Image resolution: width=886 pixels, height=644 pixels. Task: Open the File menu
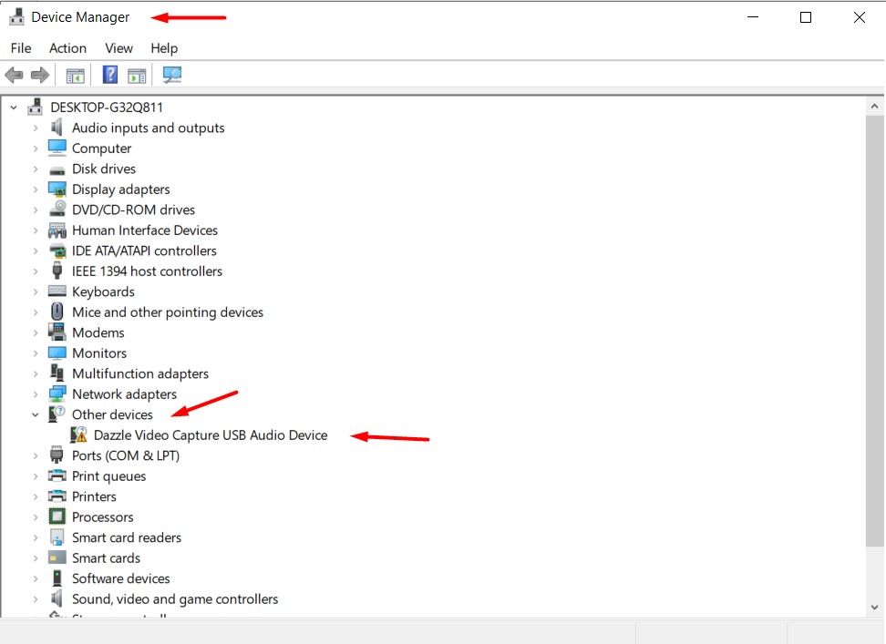[21, 48]
